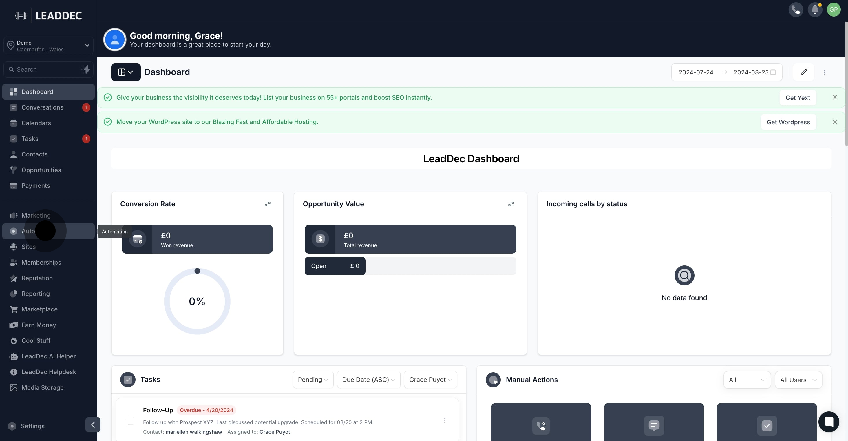Dismiss the Yext visibility banner

pyautogui.click(x=835, y=97)
